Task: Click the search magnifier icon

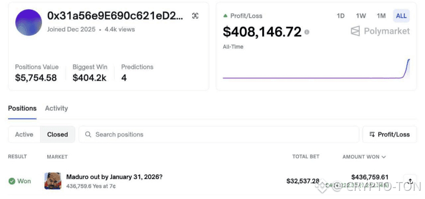Action: (x=88, y=134)
